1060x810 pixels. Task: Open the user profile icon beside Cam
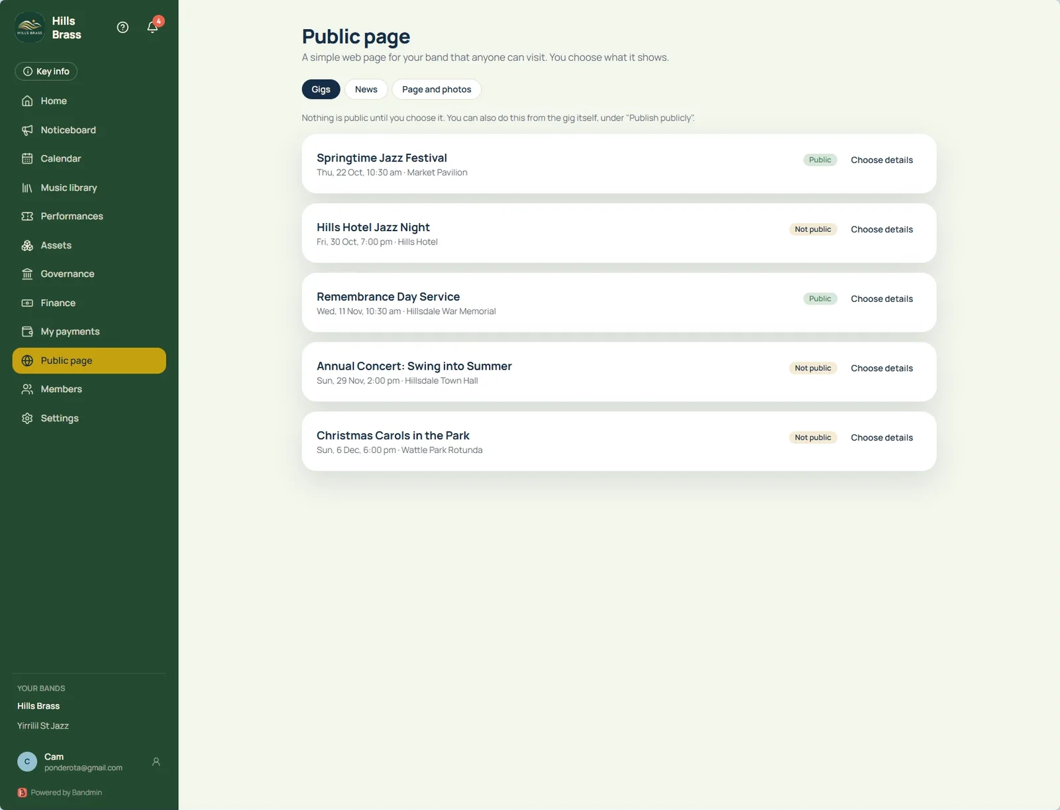point(156,762)
